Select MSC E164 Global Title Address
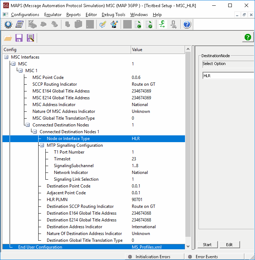Screen dimensions: 255x260 tap(94, 91)
